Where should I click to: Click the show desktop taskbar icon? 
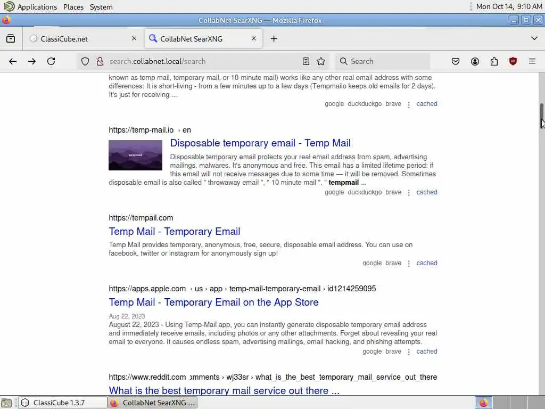(x=6, y=403)
